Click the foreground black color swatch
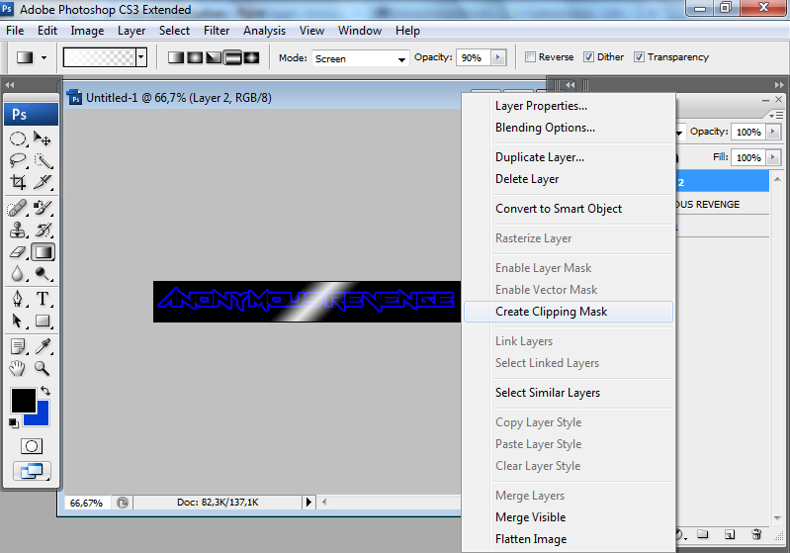790x553 pixels. click(23, 401)
